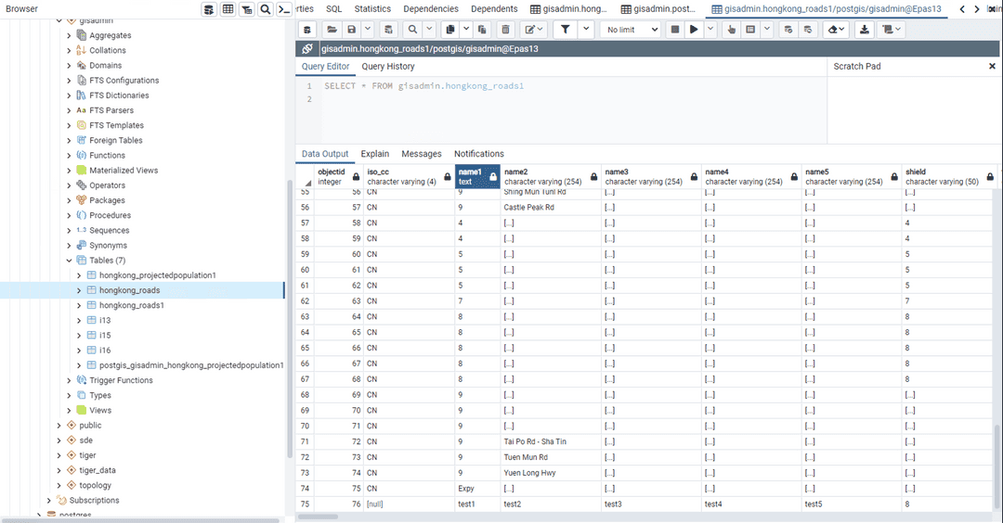Viewport: 1003px width, 523px height.
Task: Collapse the Tables (7) tree node
Action: pyautogui.click(x=69, y=261)
